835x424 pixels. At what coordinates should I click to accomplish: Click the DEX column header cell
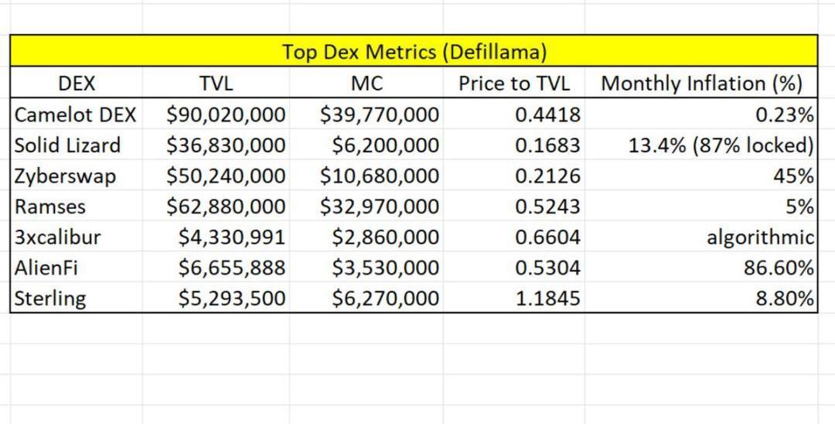point(77,84)
